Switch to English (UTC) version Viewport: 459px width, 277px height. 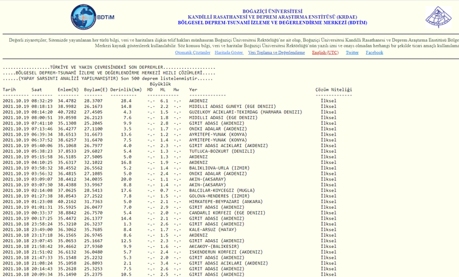pos(325,53)
